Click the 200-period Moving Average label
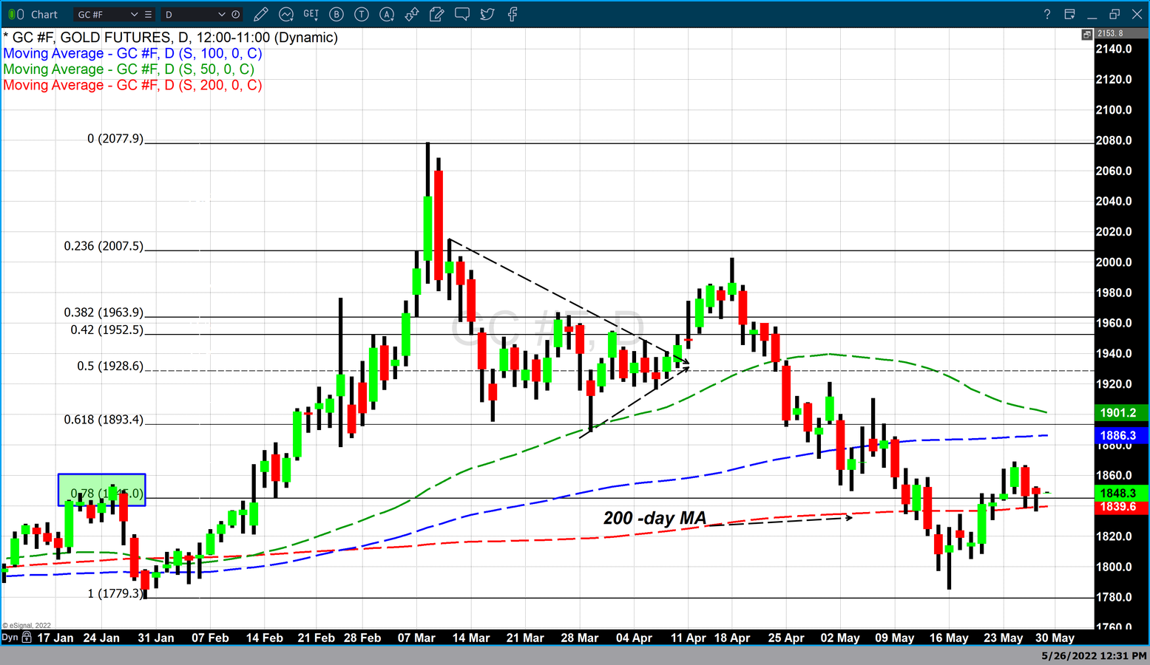Viewport: 1150px width, 665px height. [x=132, y=85]
